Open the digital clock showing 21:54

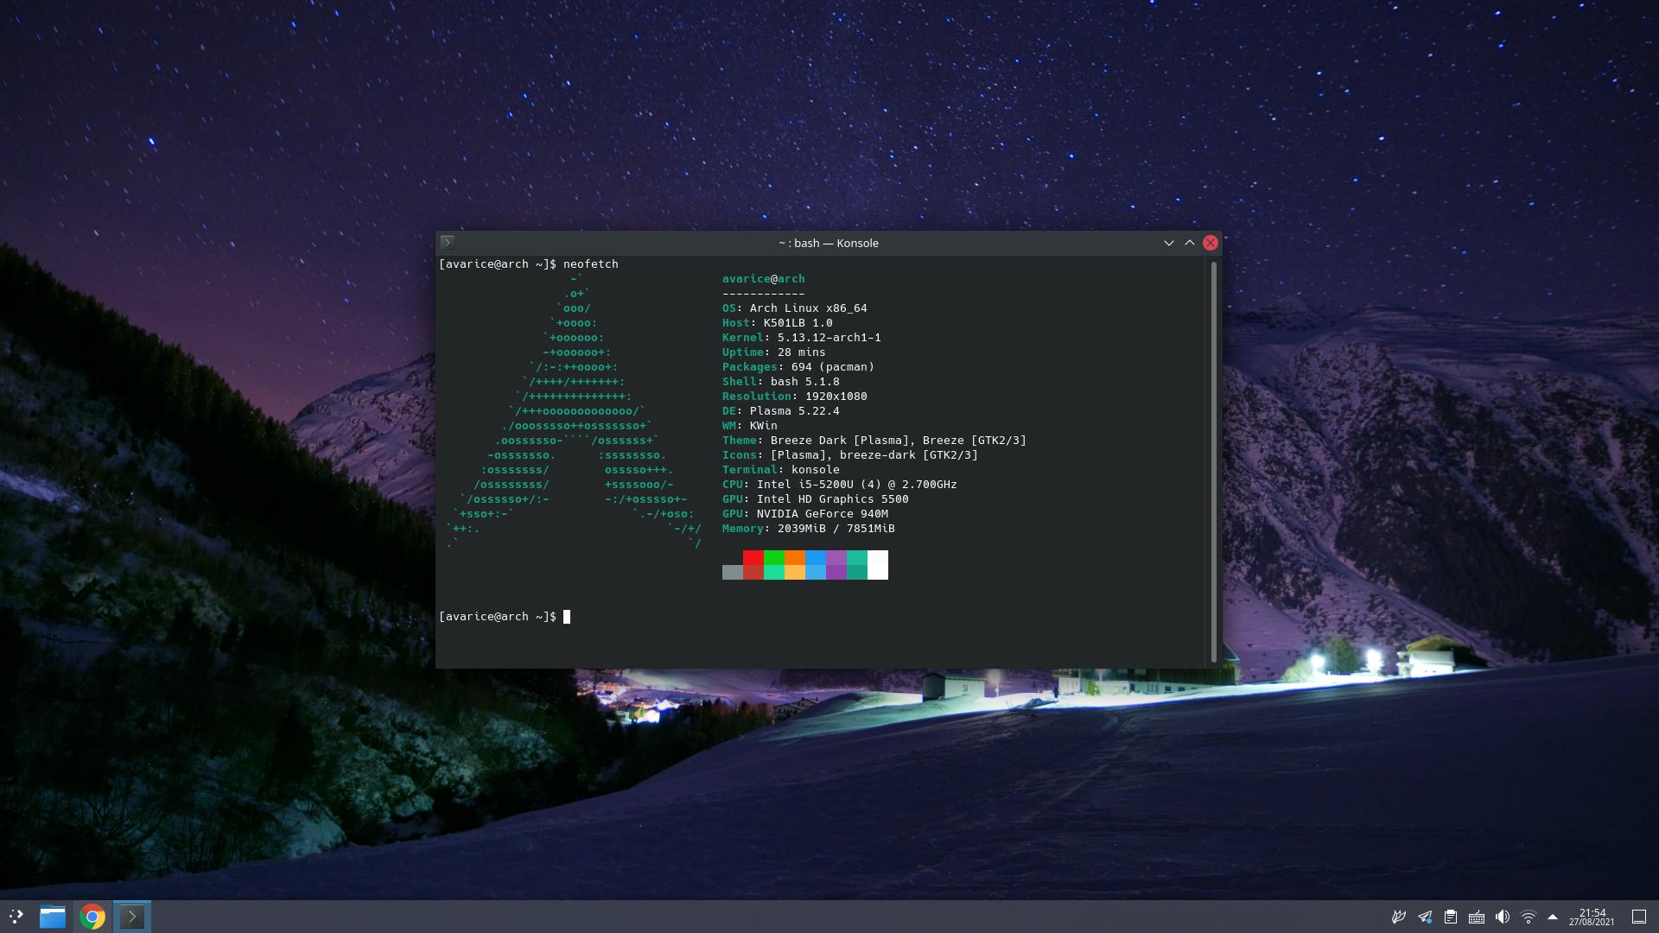[1592, 917]
